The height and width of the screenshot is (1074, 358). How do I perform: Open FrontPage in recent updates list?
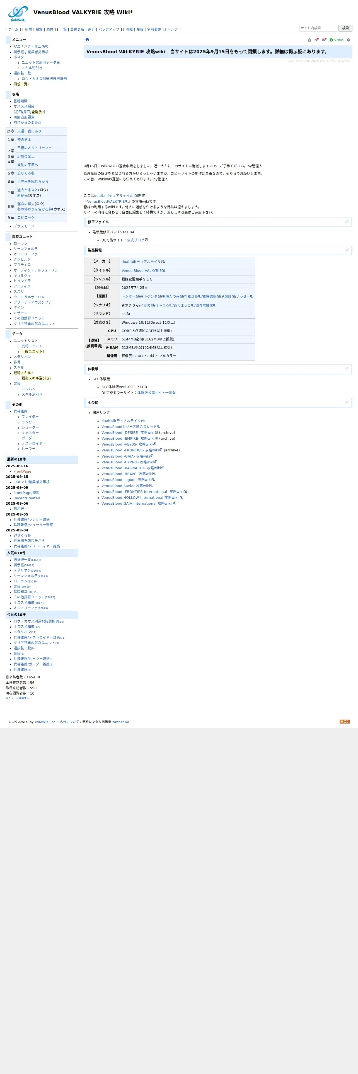[22, 471]
